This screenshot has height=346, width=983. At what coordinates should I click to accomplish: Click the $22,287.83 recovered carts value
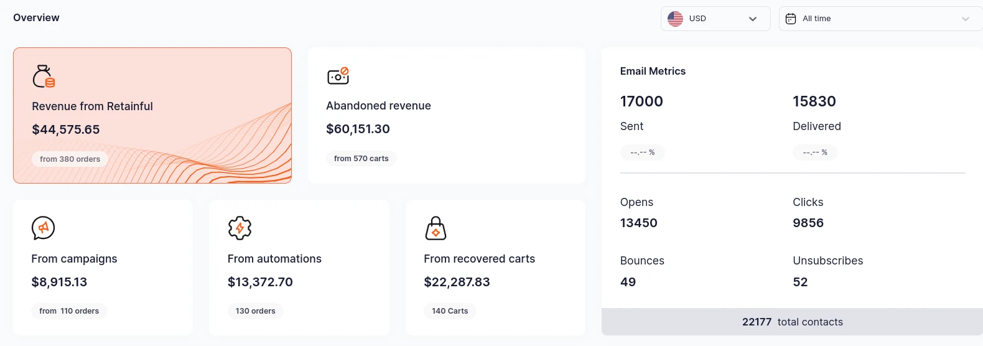coord(457,282)
